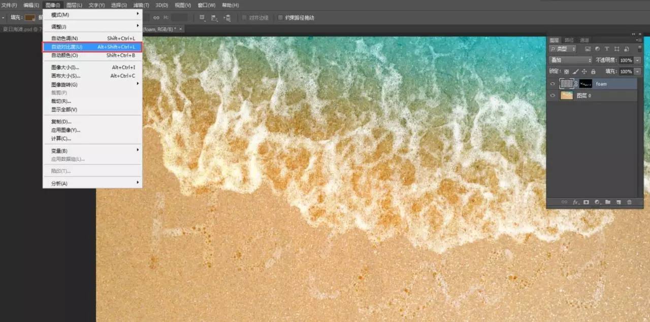Click the 填充 fill color swatch
Screen dimensions: 650x322
(30, 18)
